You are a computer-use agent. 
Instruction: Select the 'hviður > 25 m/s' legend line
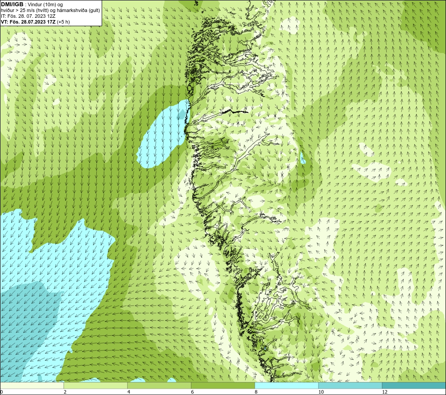(50, 10)
